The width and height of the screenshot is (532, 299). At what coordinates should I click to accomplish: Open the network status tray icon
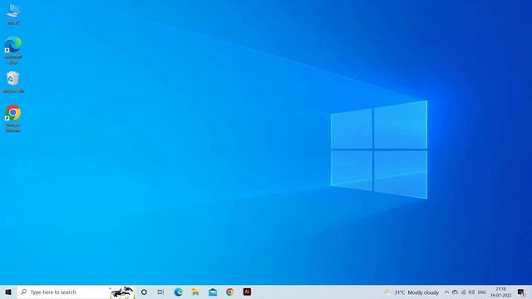(x=464, y=292)
